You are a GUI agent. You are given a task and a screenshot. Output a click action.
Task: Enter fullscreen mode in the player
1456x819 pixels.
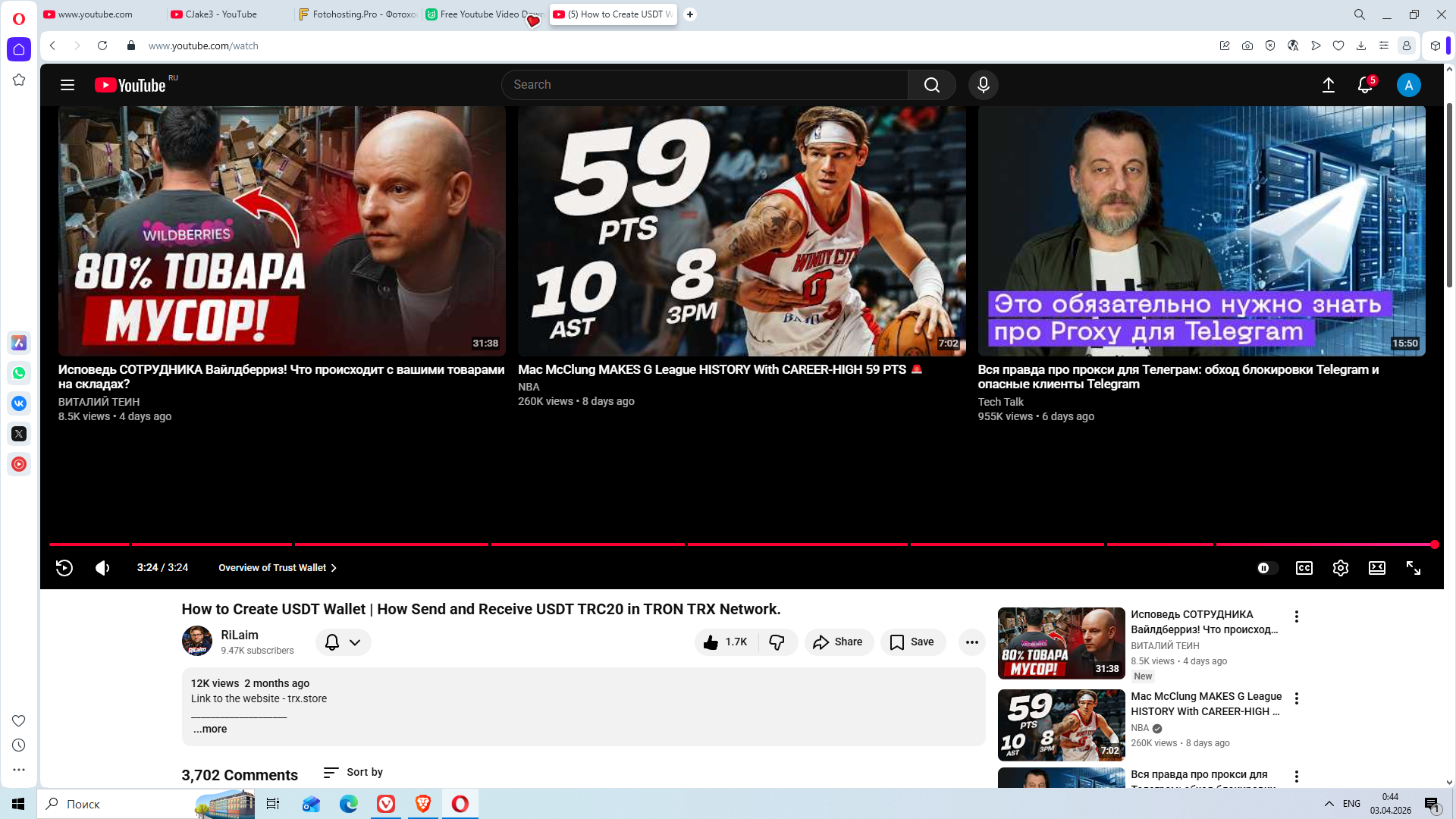click(x=1413, y=568)
